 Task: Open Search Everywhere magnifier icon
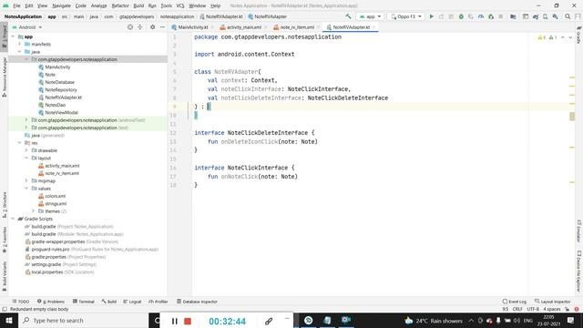click(x=568, y=16)
